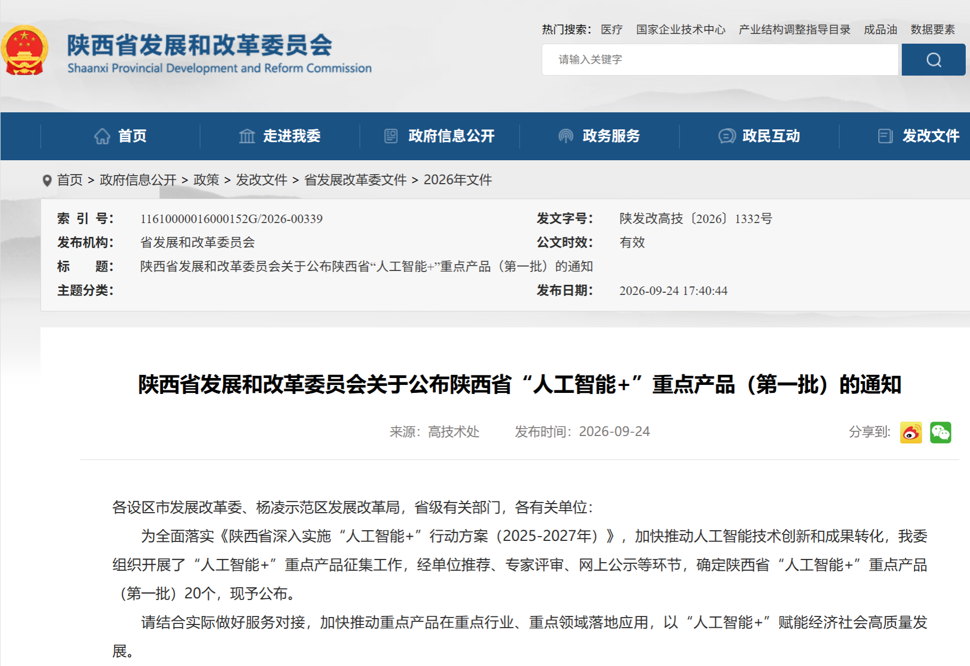Open 国家企业技术中心 hot search link
970x666 pixels.
pos(681,29)
